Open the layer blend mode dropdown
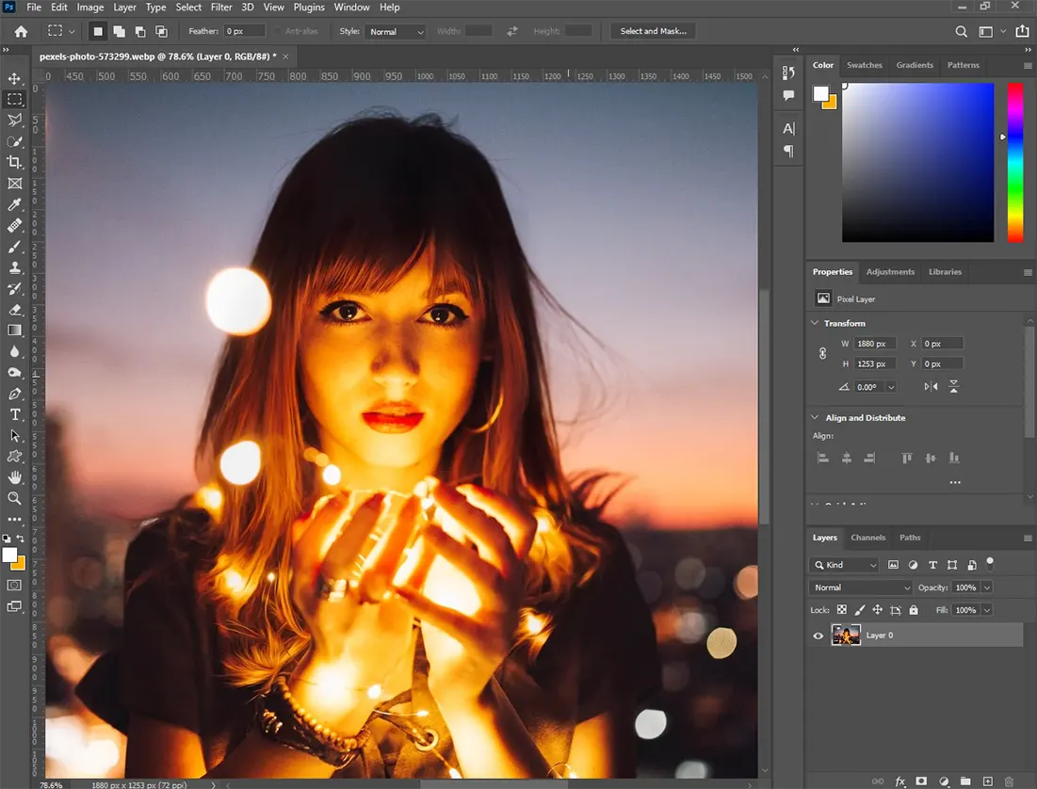Screen dimensions: 1037x789 [861, 588]
